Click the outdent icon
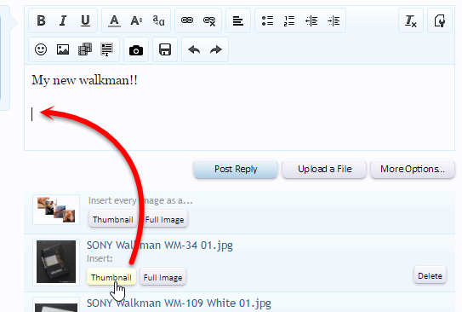The image size is (462, 312). tap(311, 20)
